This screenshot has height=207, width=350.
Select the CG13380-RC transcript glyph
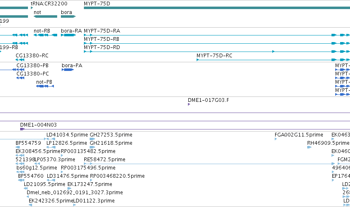tap(20, 60)
